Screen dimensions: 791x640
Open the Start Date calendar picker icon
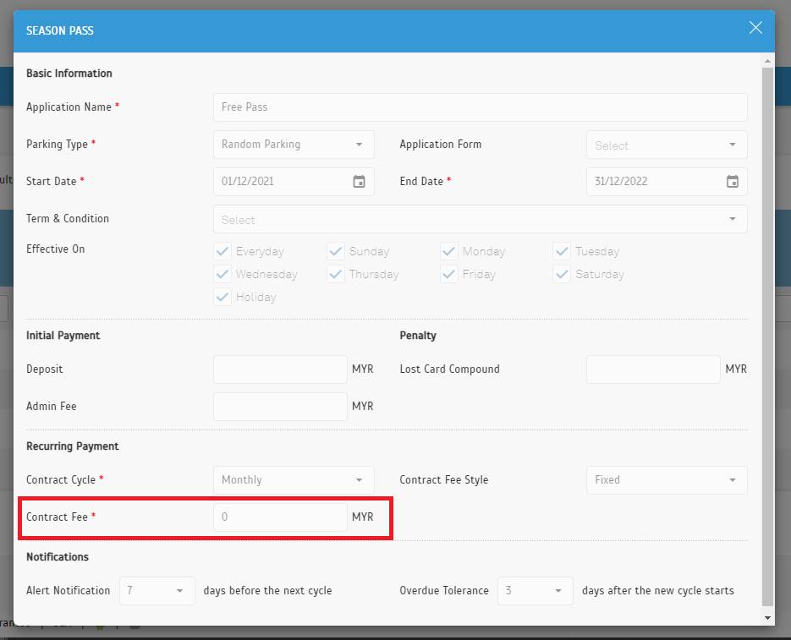[359, 182]
